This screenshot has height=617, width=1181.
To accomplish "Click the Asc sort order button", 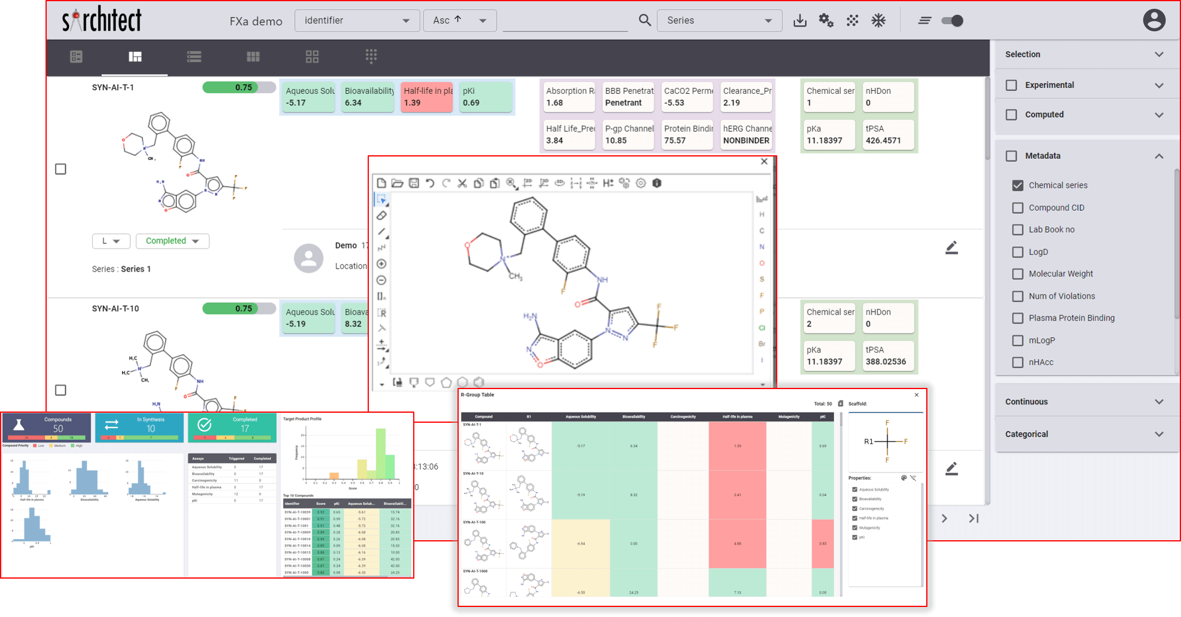I will (459, 21).
